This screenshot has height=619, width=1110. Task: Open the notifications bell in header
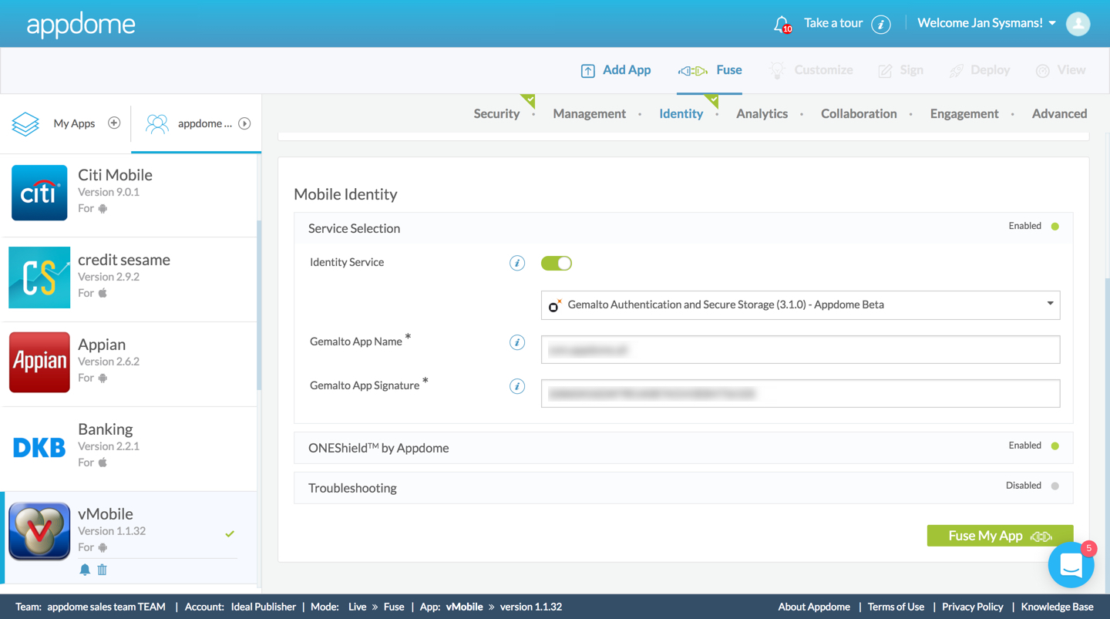[782, 24]
